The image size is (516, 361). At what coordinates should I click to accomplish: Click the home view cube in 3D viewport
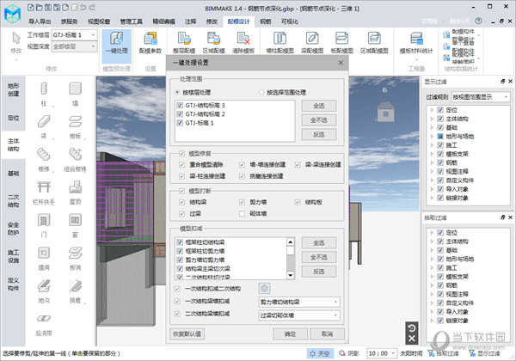tap(385, 112)
